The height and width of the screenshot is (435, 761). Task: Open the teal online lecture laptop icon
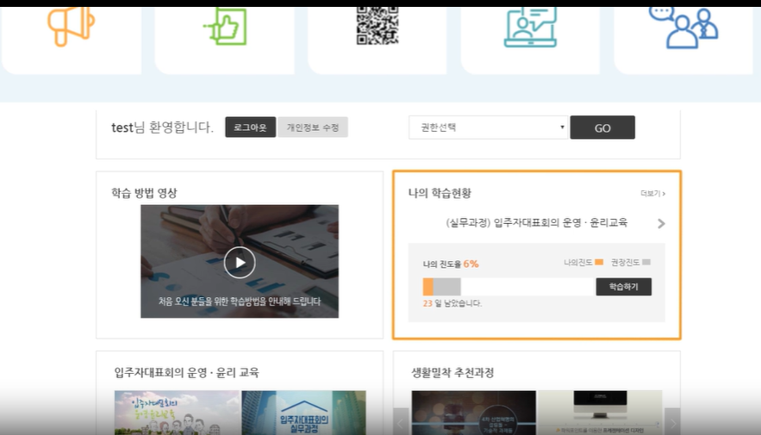point(530,28)
